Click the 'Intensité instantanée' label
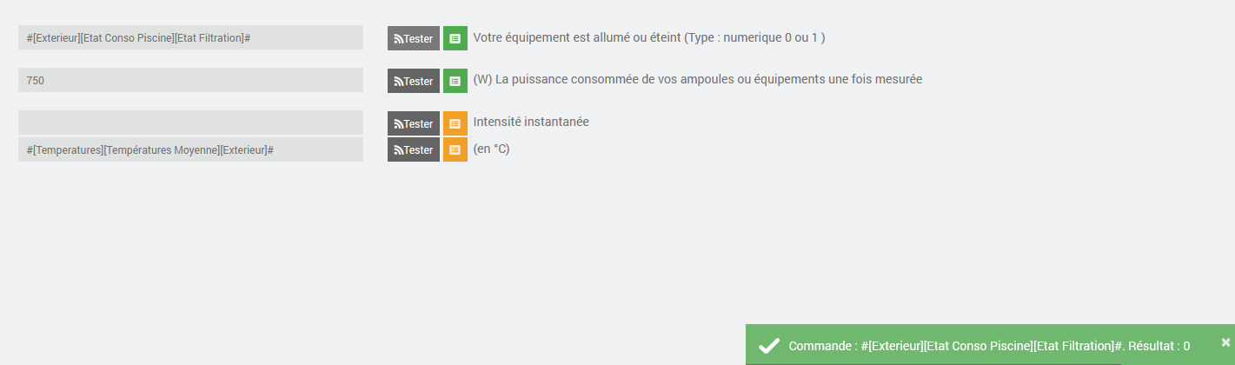This screenshot has height=365, width=1235. pyautogui.click(x=531, y=122)
